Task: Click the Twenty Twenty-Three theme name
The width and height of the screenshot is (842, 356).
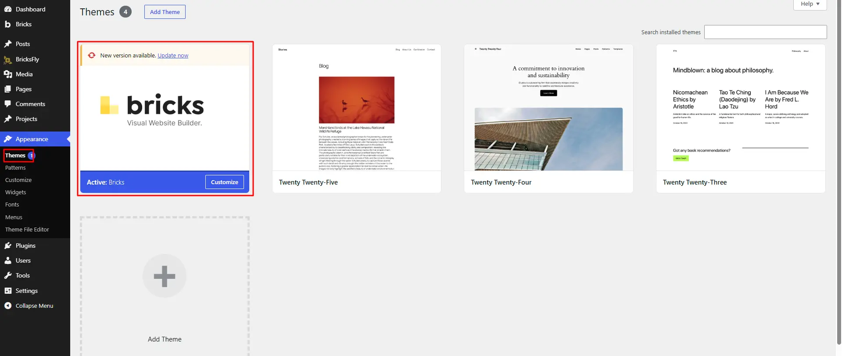Action: [x=695, y=182]
